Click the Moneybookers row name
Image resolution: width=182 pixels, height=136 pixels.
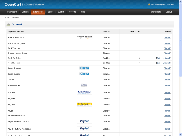click(x=14, y=85)
